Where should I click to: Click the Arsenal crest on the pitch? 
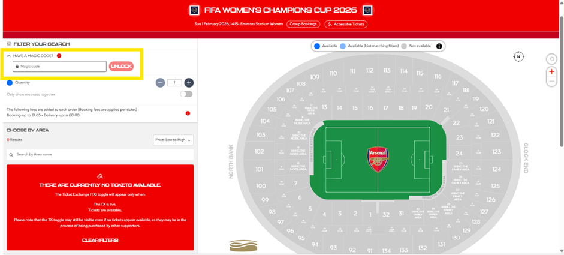tap(378, 160)
